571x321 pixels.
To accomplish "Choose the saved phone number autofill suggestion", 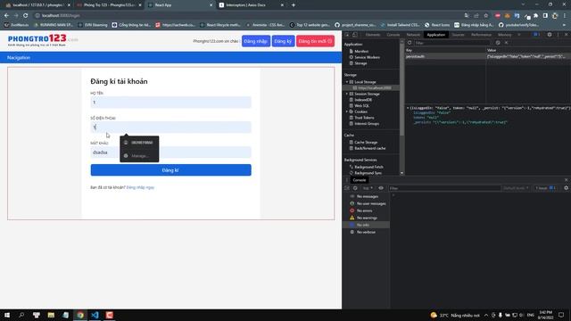I will coord(139,143).
